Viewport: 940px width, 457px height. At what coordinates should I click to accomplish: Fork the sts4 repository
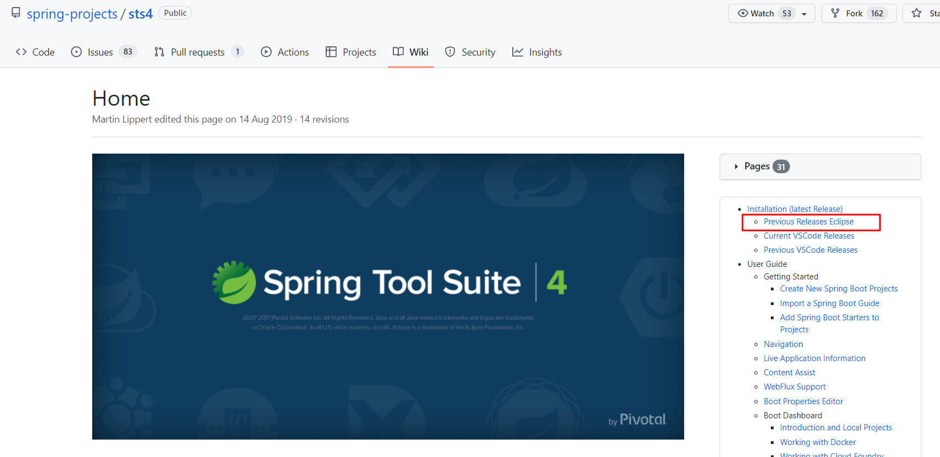coord(859,14)
